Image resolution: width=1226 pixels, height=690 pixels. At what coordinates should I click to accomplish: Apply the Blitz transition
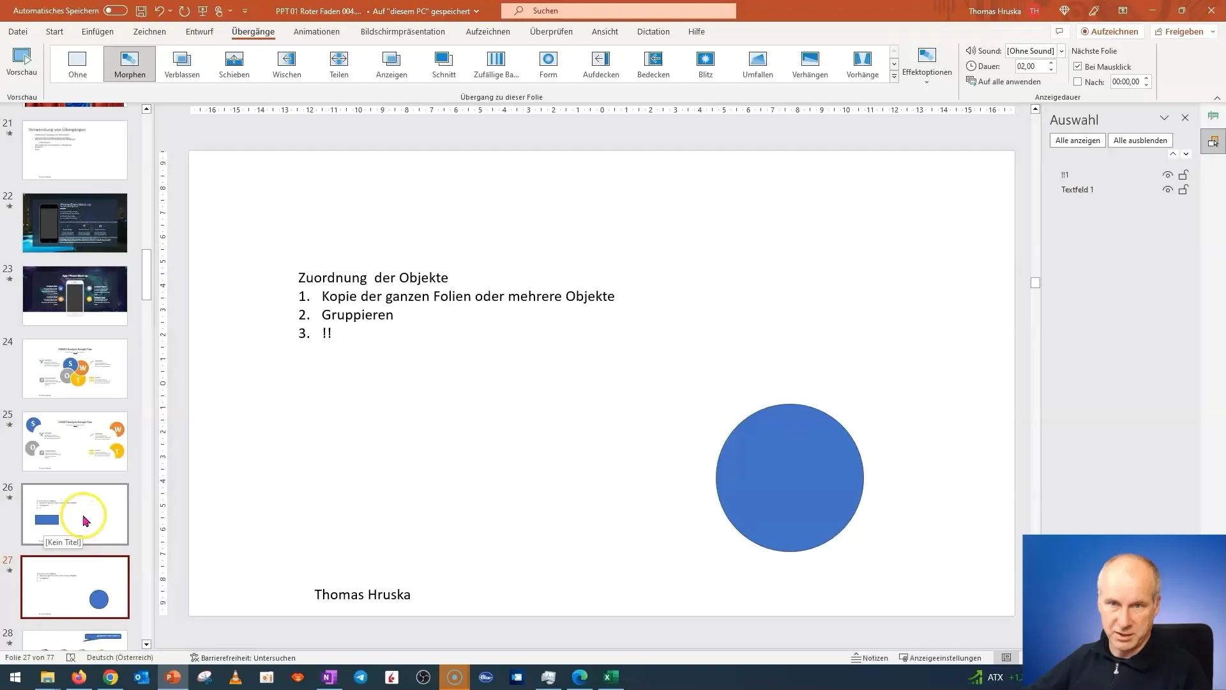pyautogui.click(x=706, y=64)
